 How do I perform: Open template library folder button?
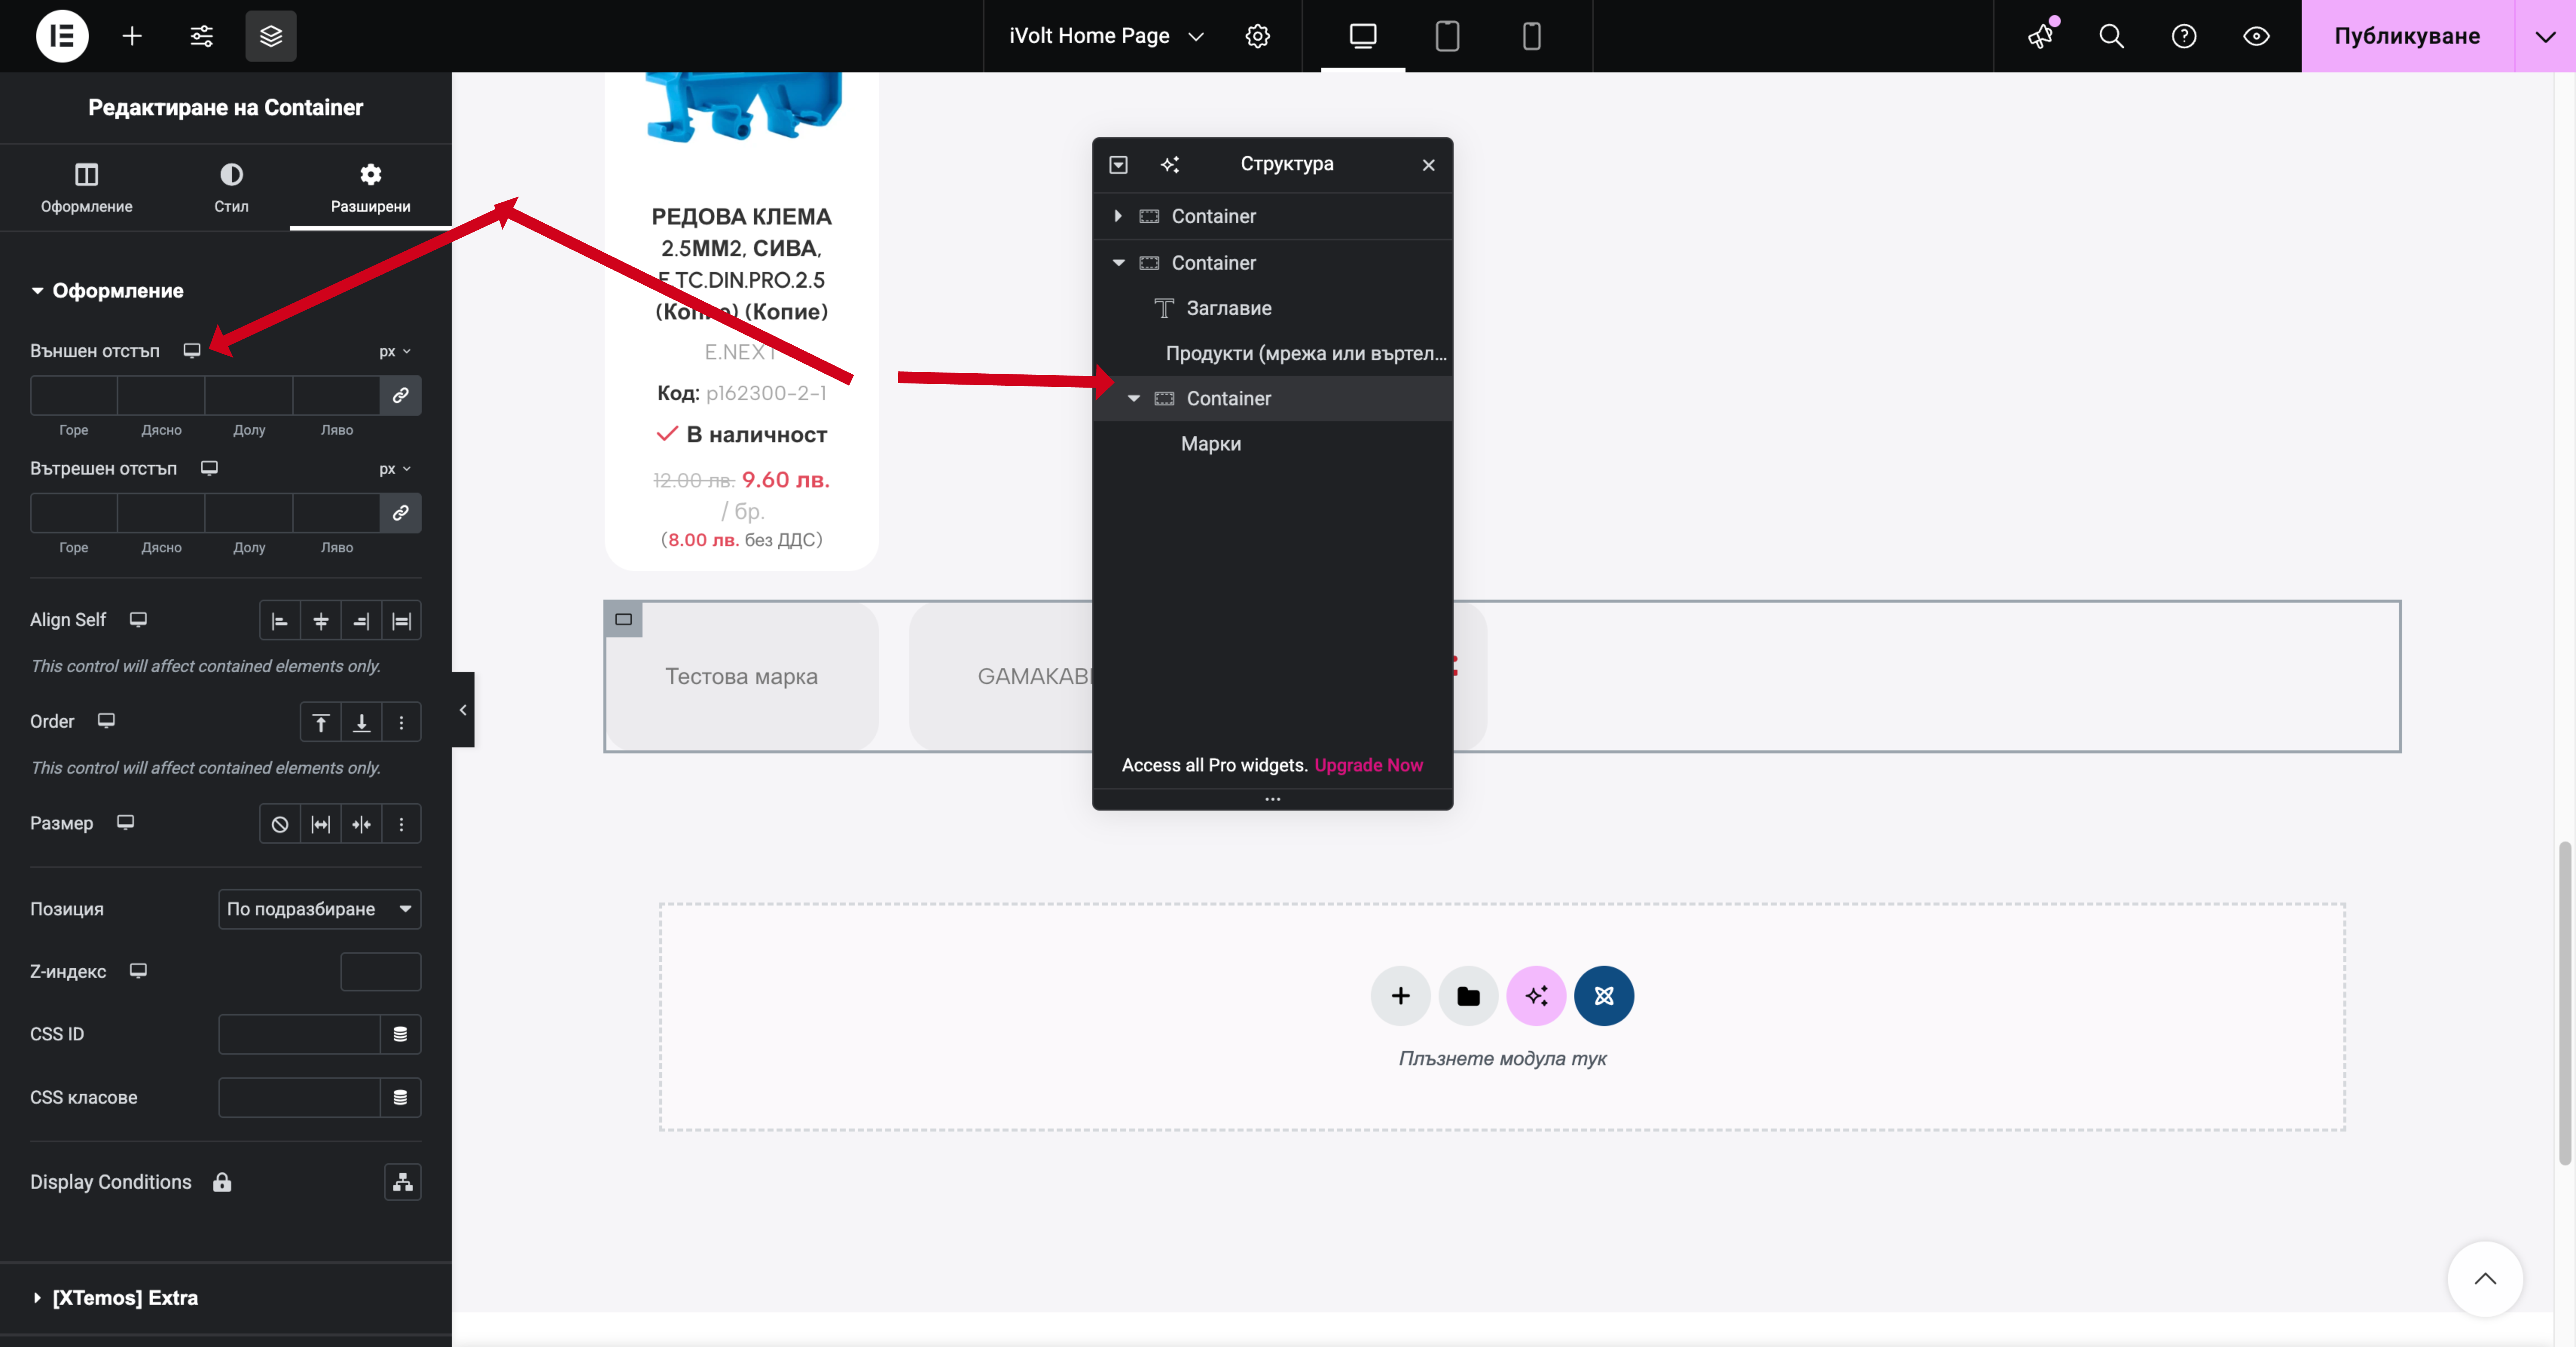click(1468, 996)
